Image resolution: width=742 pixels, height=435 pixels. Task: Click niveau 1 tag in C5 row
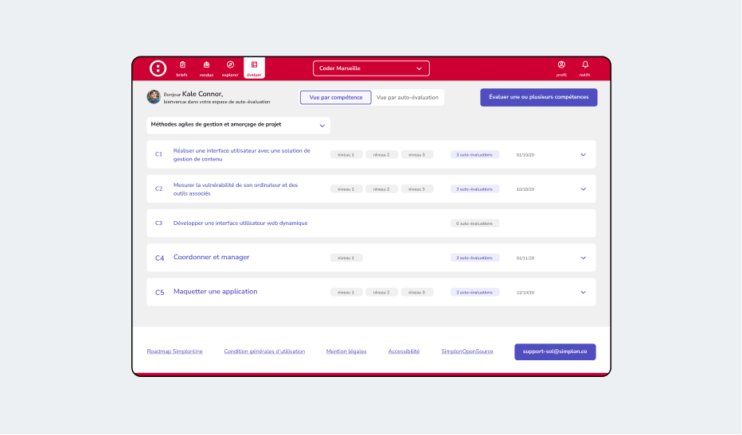pos(346,292)
